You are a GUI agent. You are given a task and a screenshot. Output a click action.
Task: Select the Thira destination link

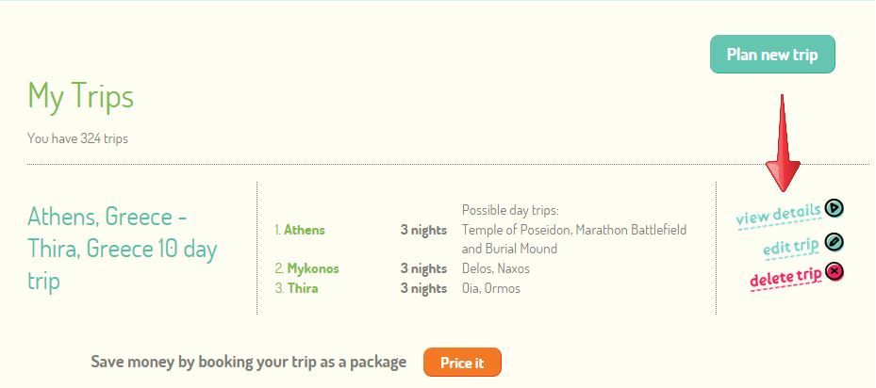[302, 288]
